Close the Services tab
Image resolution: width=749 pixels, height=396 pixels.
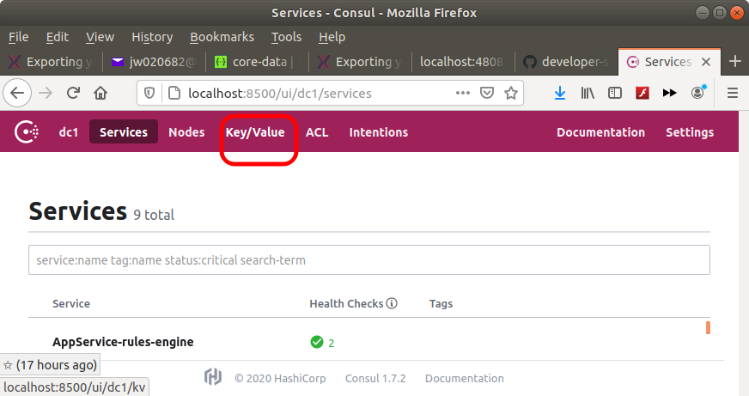706,62
